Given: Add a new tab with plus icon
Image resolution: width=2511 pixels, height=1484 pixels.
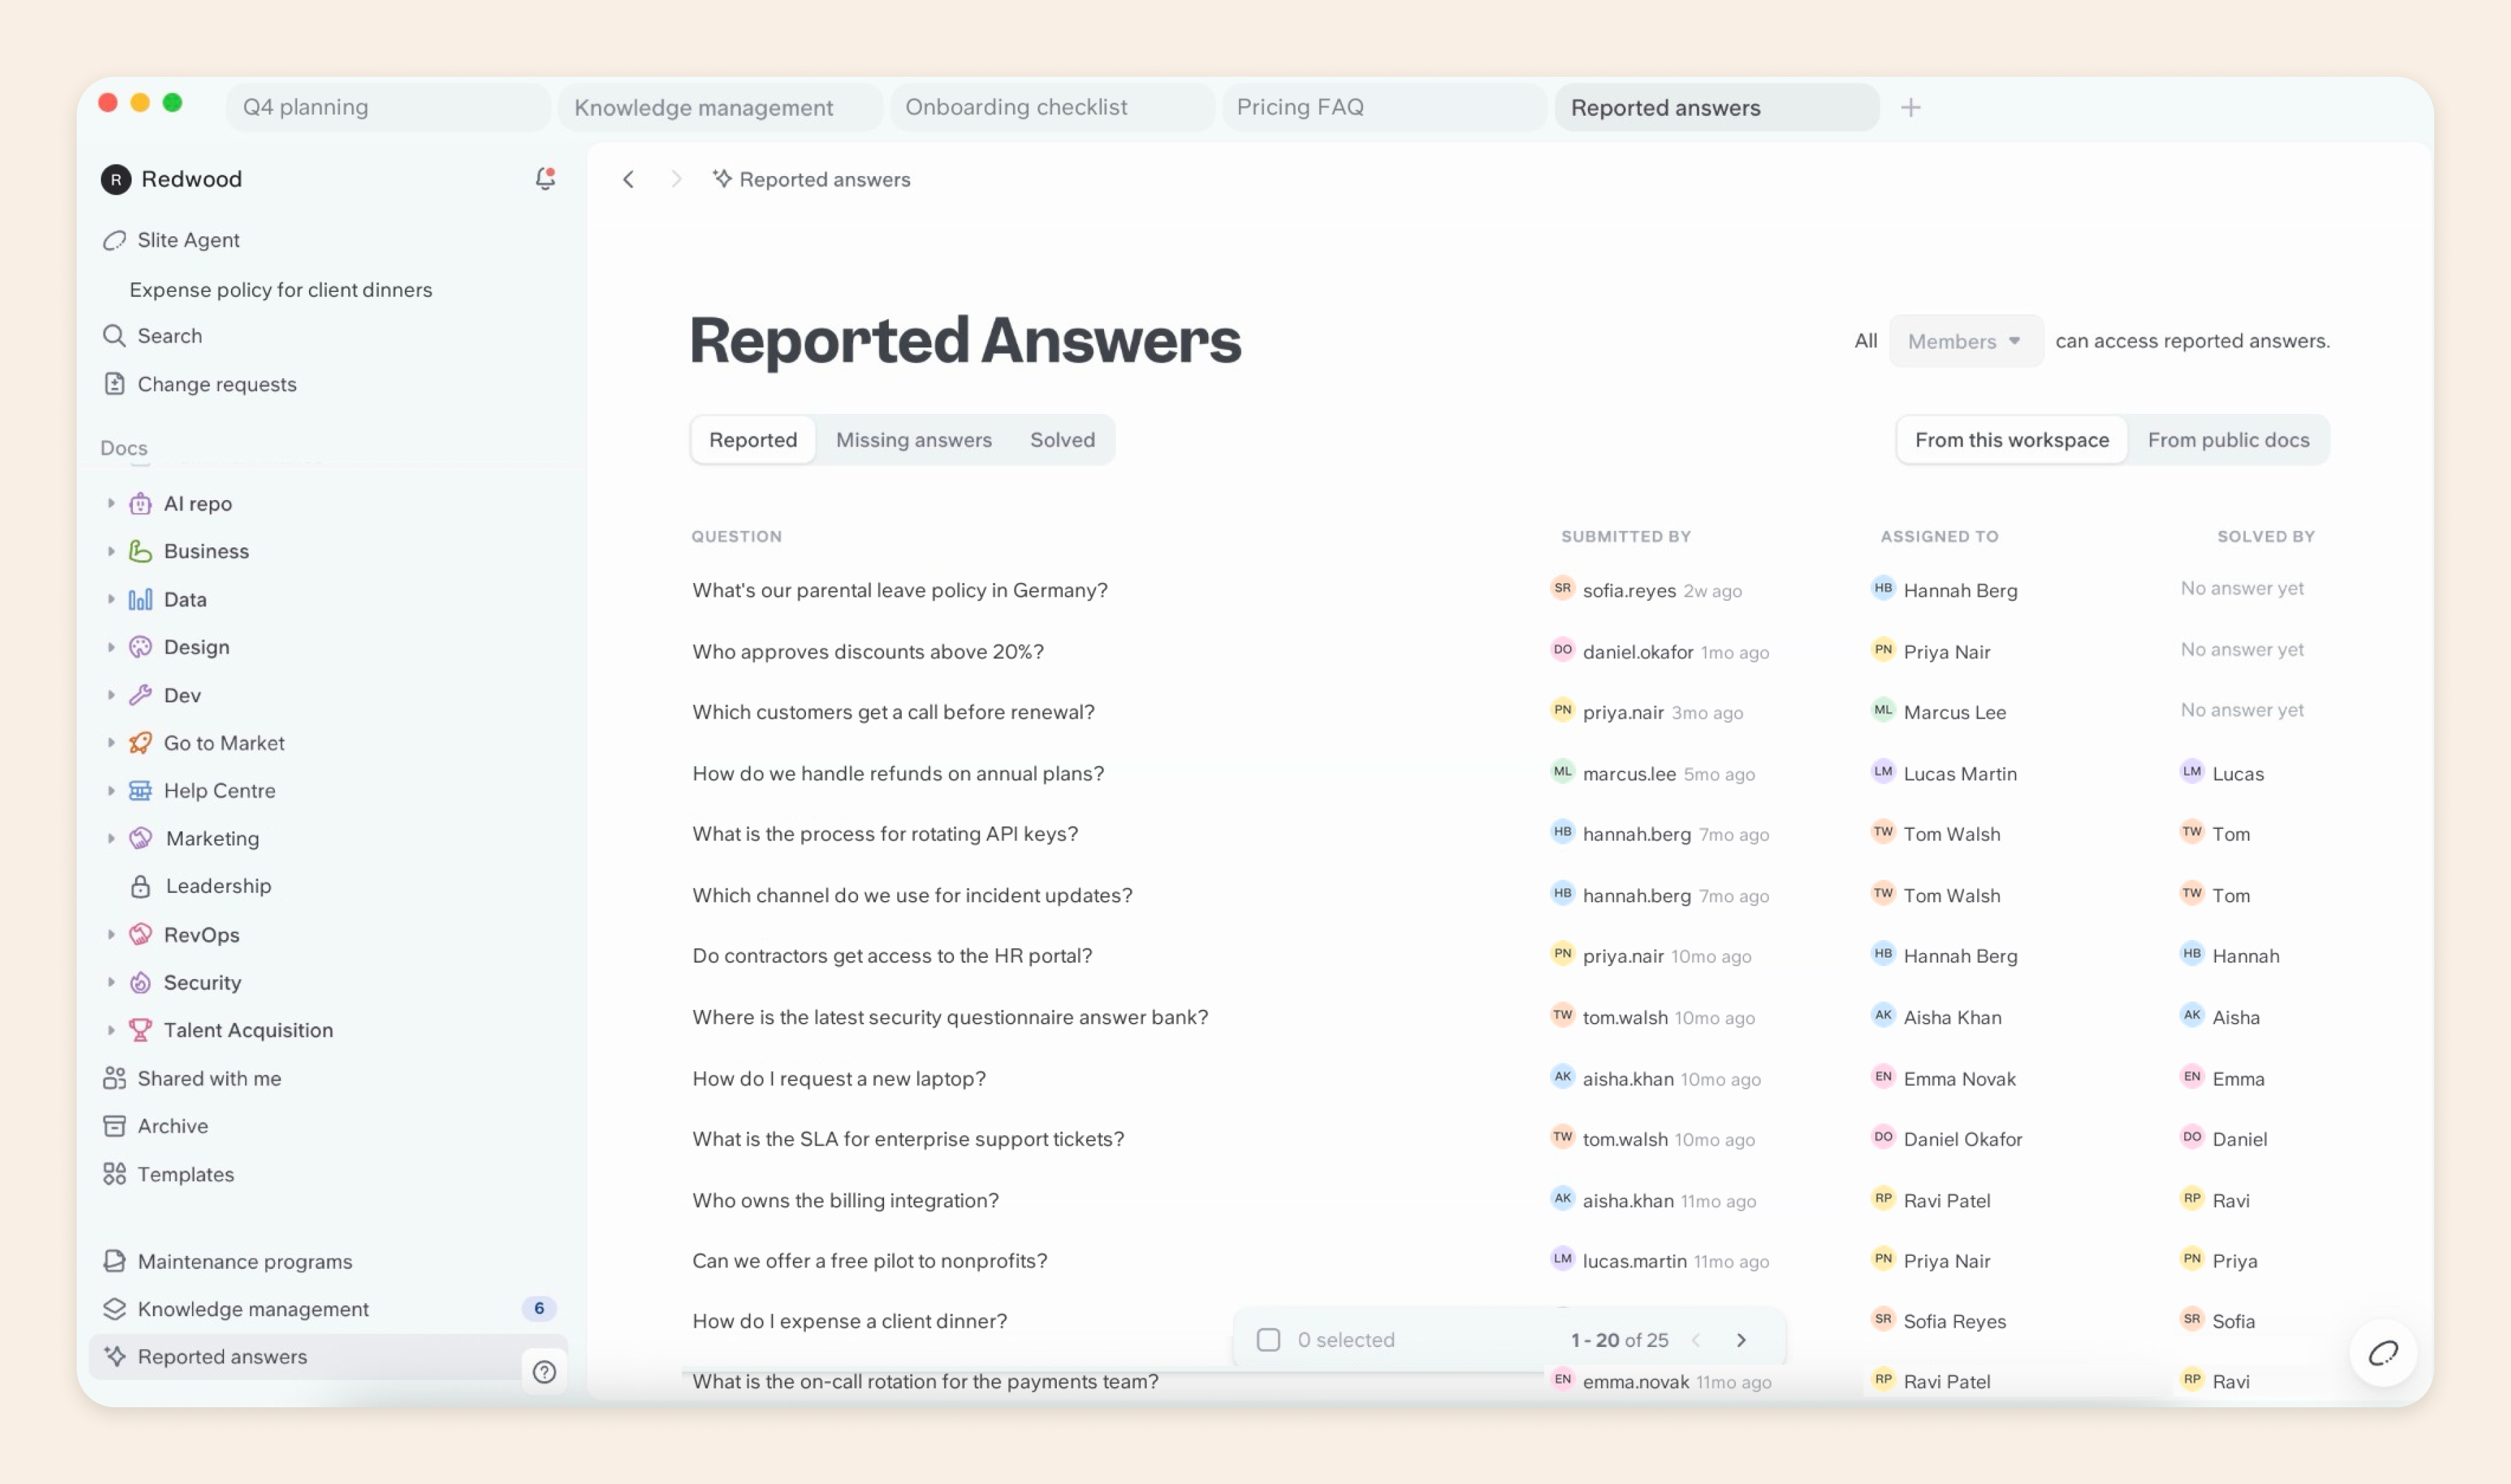Looking at the screenshot, I should [1911, 107].
